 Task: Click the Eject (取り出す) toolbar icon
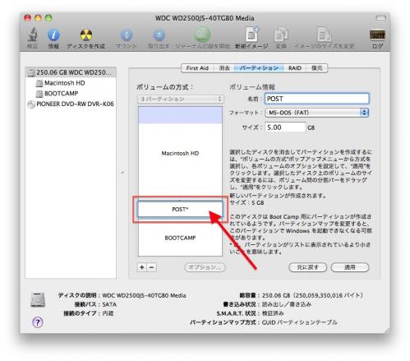159,35
